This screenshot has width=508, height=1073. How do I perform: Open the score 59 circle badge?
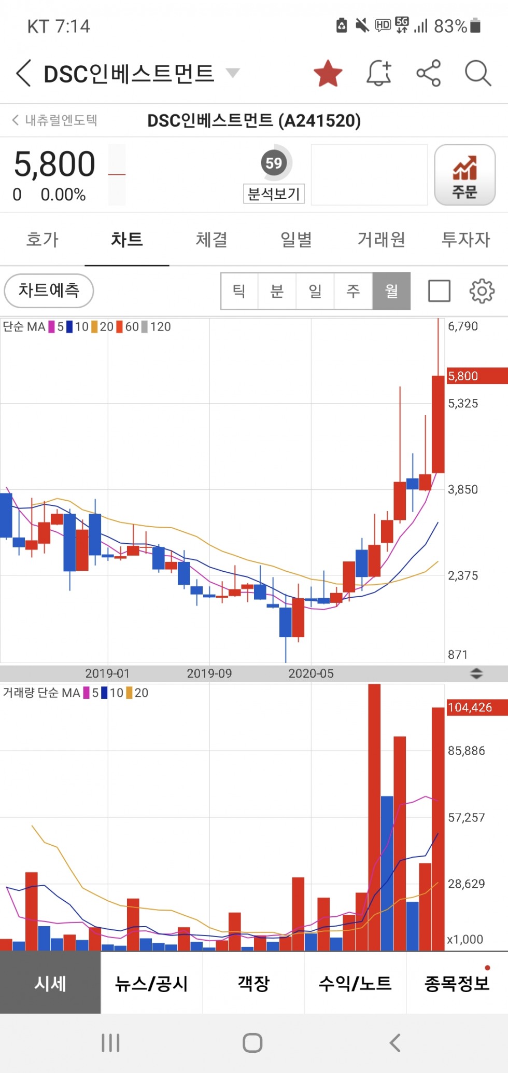click(x=274, y=163)
